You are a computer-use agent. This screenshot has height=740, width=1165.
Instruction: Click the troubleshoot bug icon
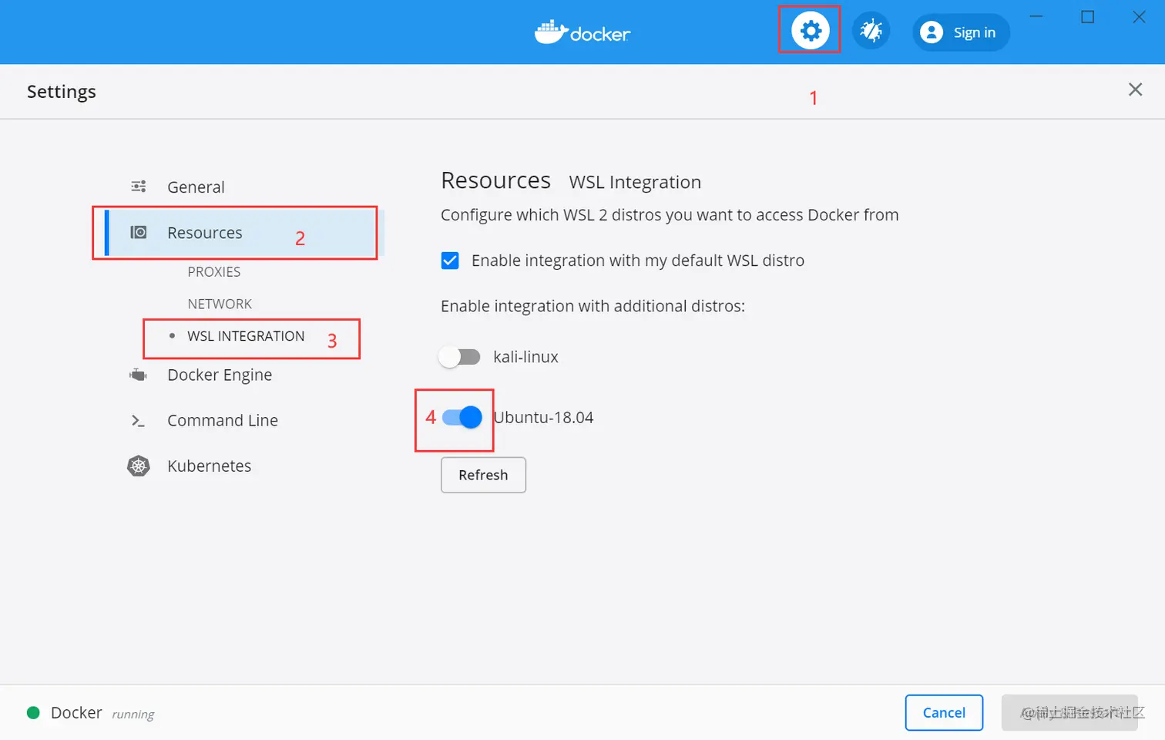[871, 31]
